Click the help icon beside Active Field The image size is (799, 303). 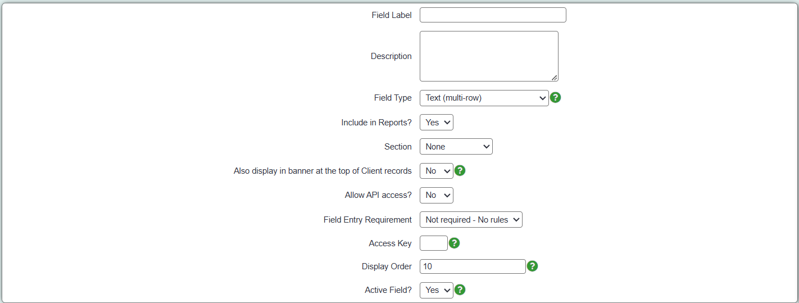click(x=460, y=290)
